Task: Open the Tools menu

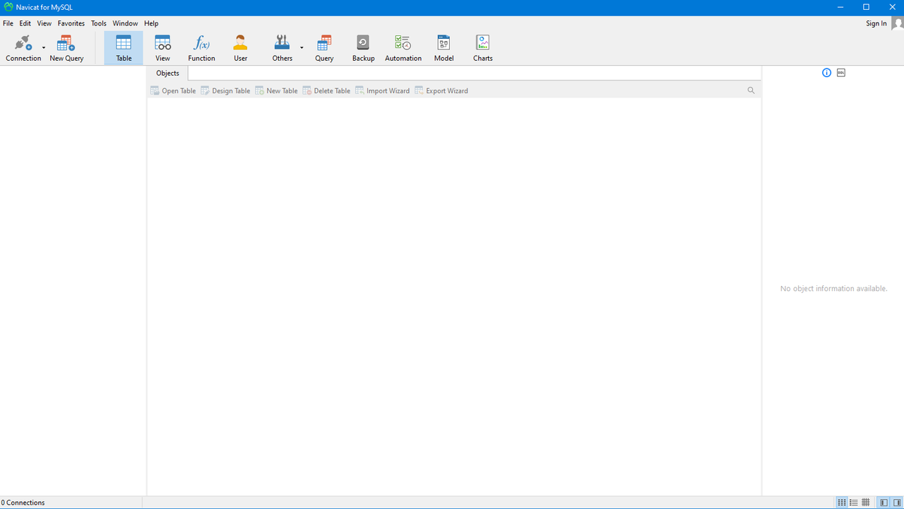Action: click(99, 23)
